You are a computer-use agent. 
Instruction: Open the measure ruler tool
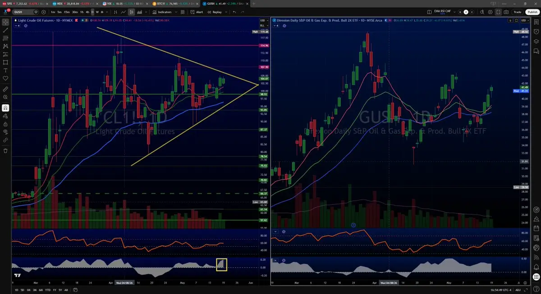pos(5,89)
